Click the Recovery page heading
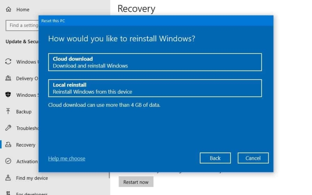 (136, 9)
